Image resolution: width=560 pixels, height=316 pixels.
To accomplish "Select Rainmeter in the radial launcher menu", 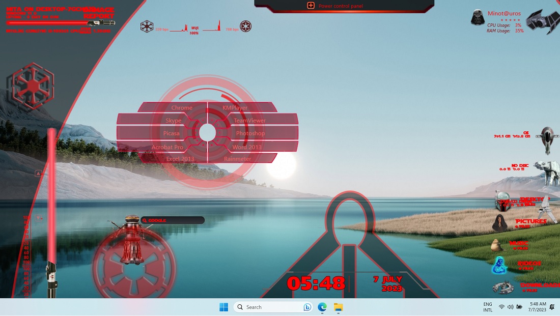I will [x=237, y=158].
